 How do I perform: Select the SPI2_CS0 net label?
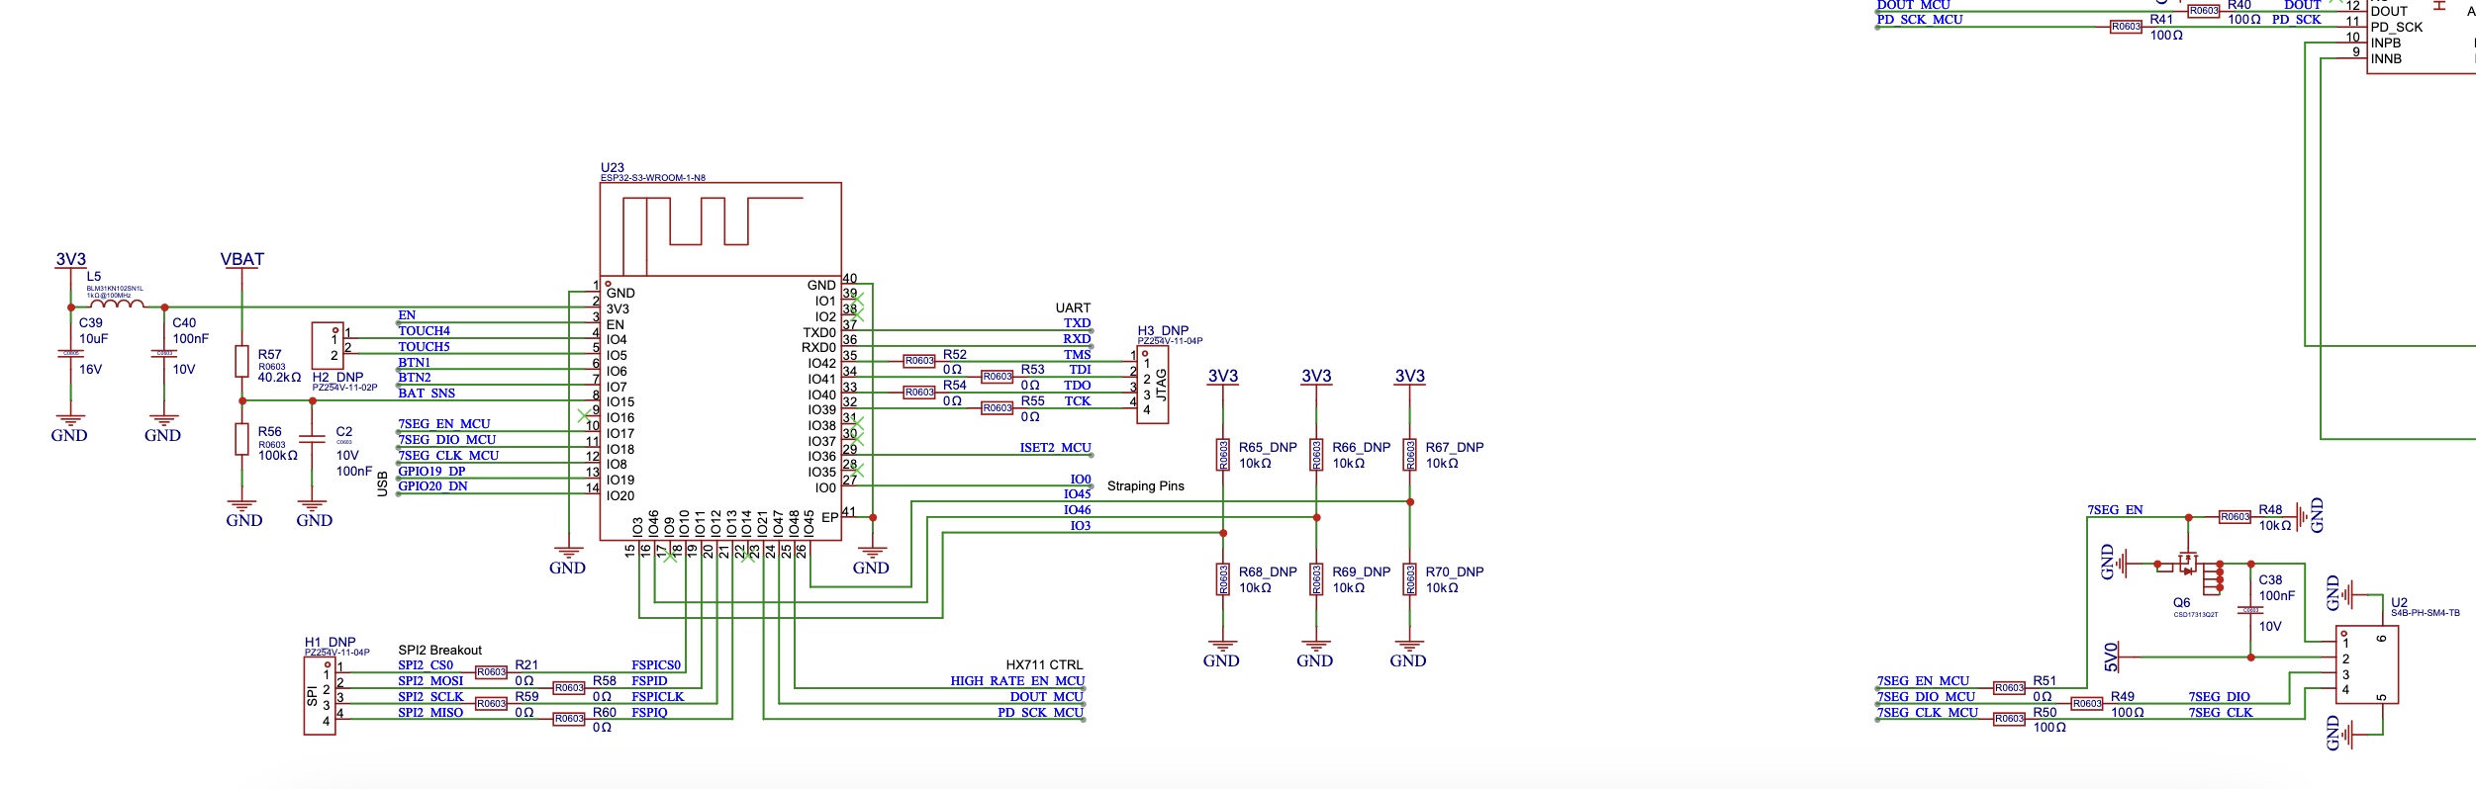426,665
